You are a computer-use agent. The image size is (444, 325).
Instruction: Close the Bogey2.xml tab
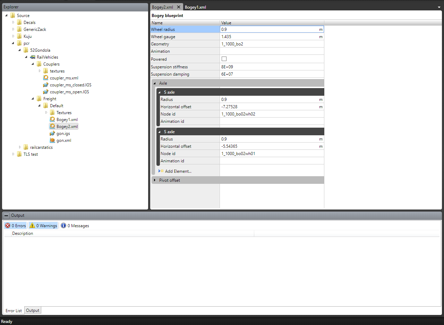click(x=178, y=7)
